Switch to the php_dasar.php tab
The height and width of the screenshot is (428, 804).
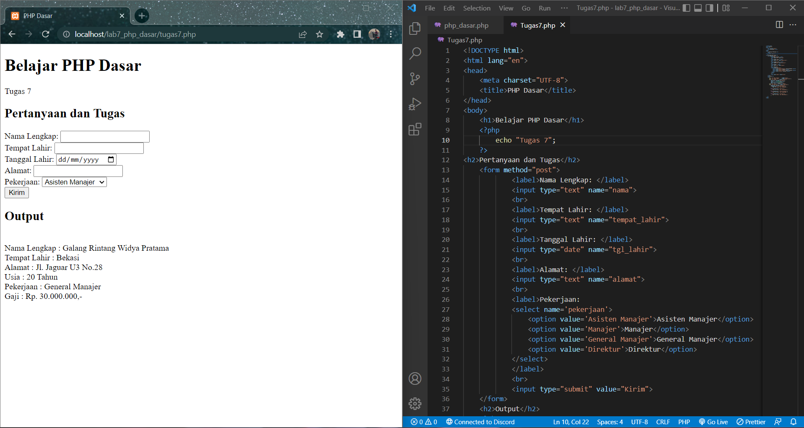click(466, 25)
